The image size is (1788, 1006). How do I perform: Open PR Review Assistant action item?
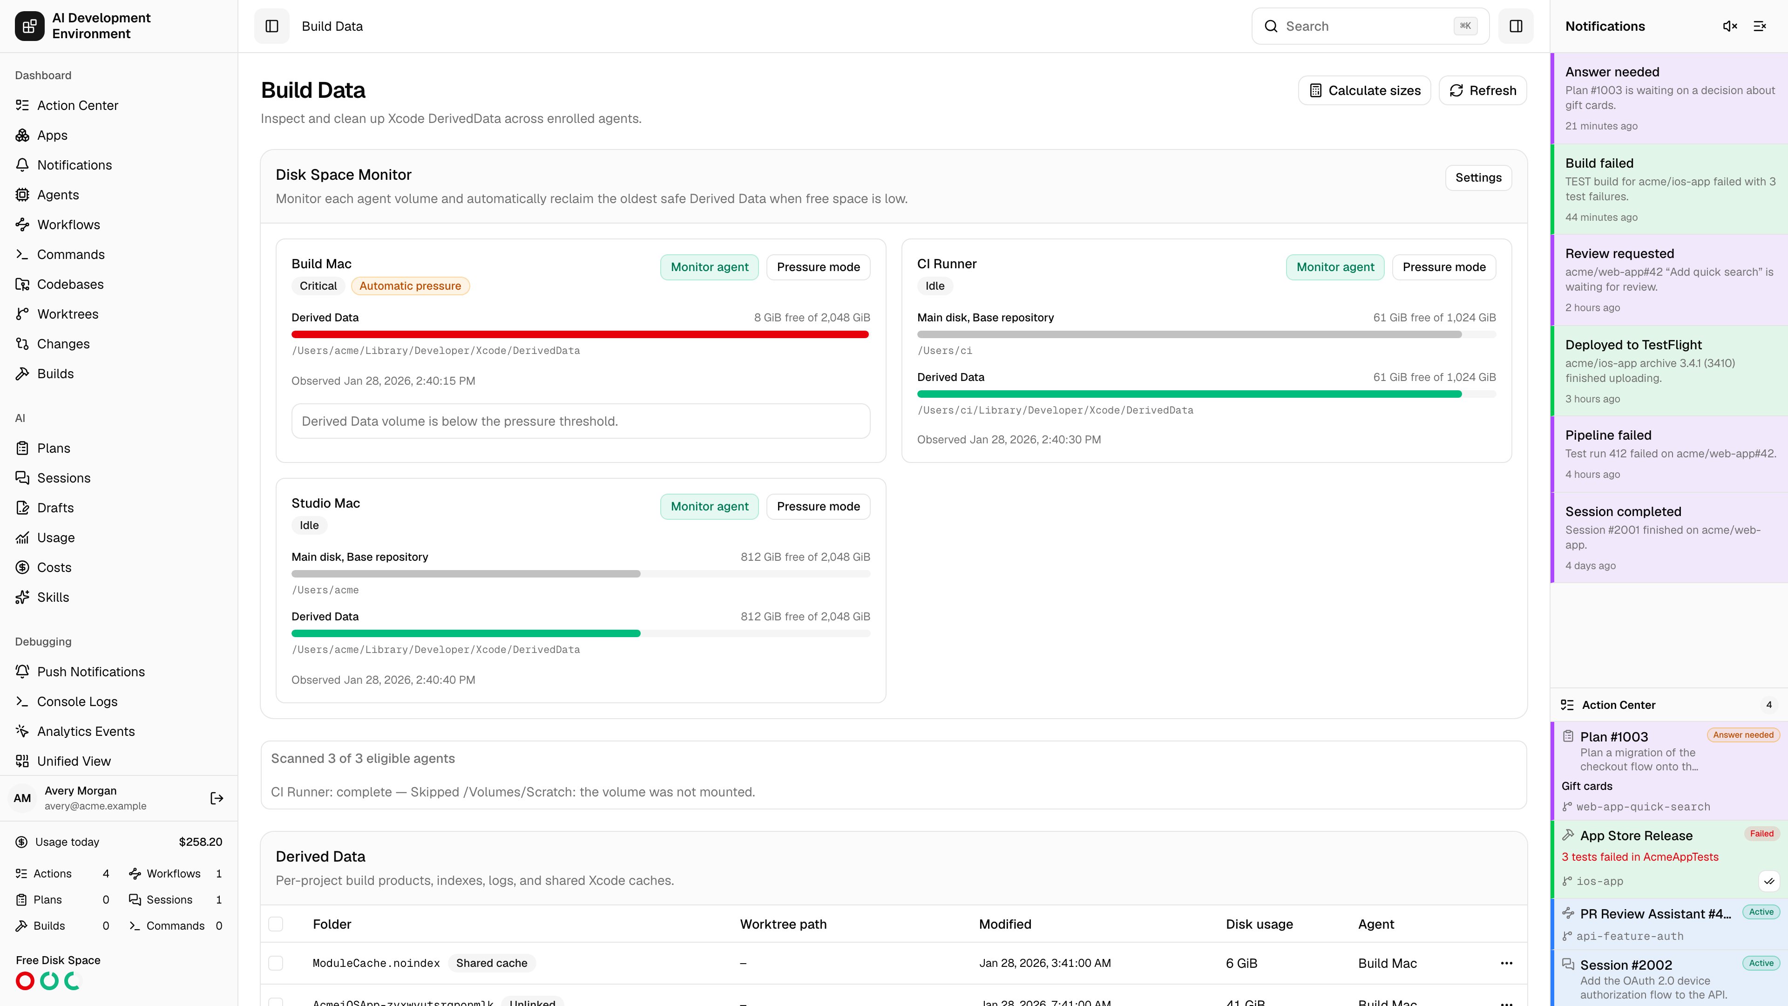[1669, 924]
